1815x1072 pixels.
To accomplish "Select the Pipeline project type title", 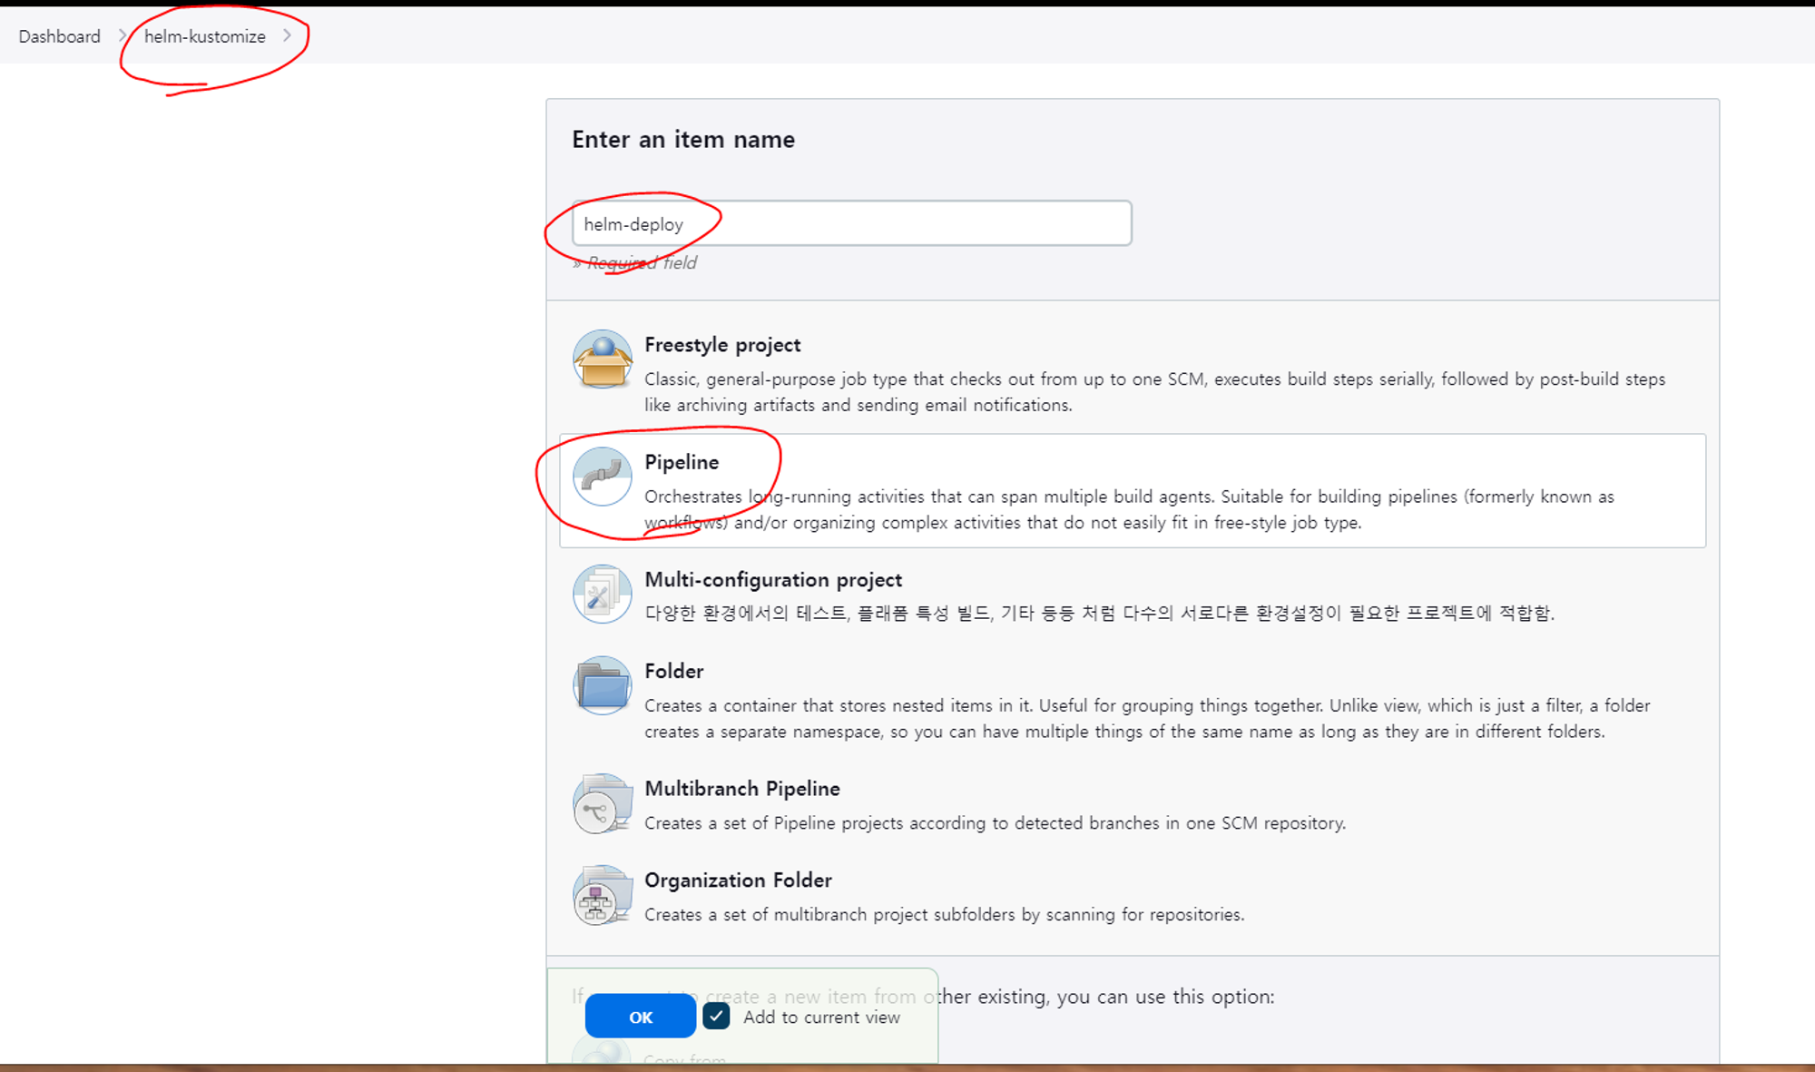I will pyautogui.click(x=681, y=462).
